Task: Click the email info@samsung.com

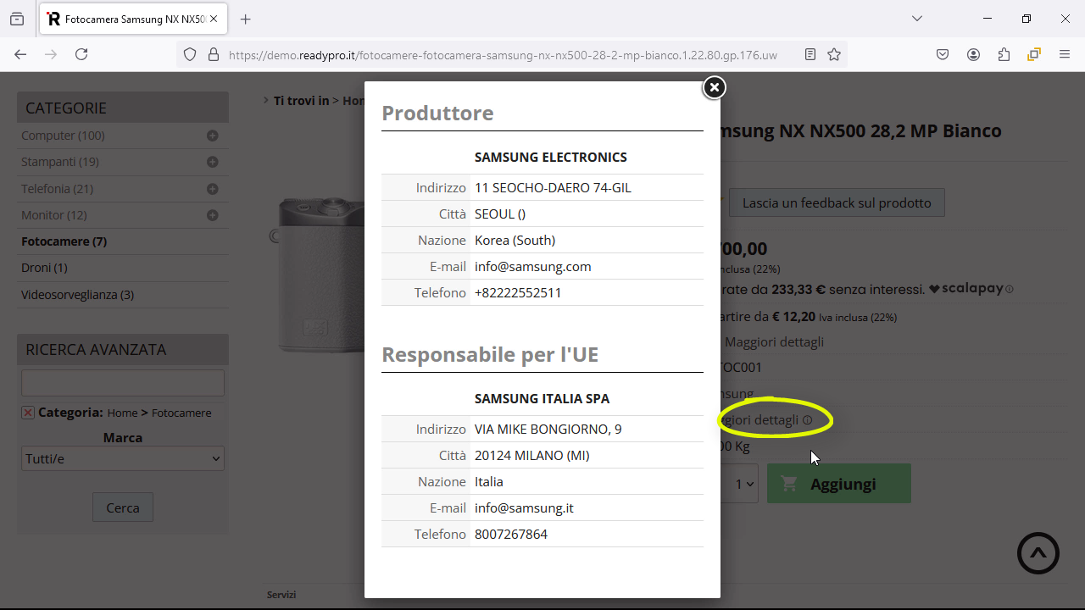Action: tap(532, 266)
